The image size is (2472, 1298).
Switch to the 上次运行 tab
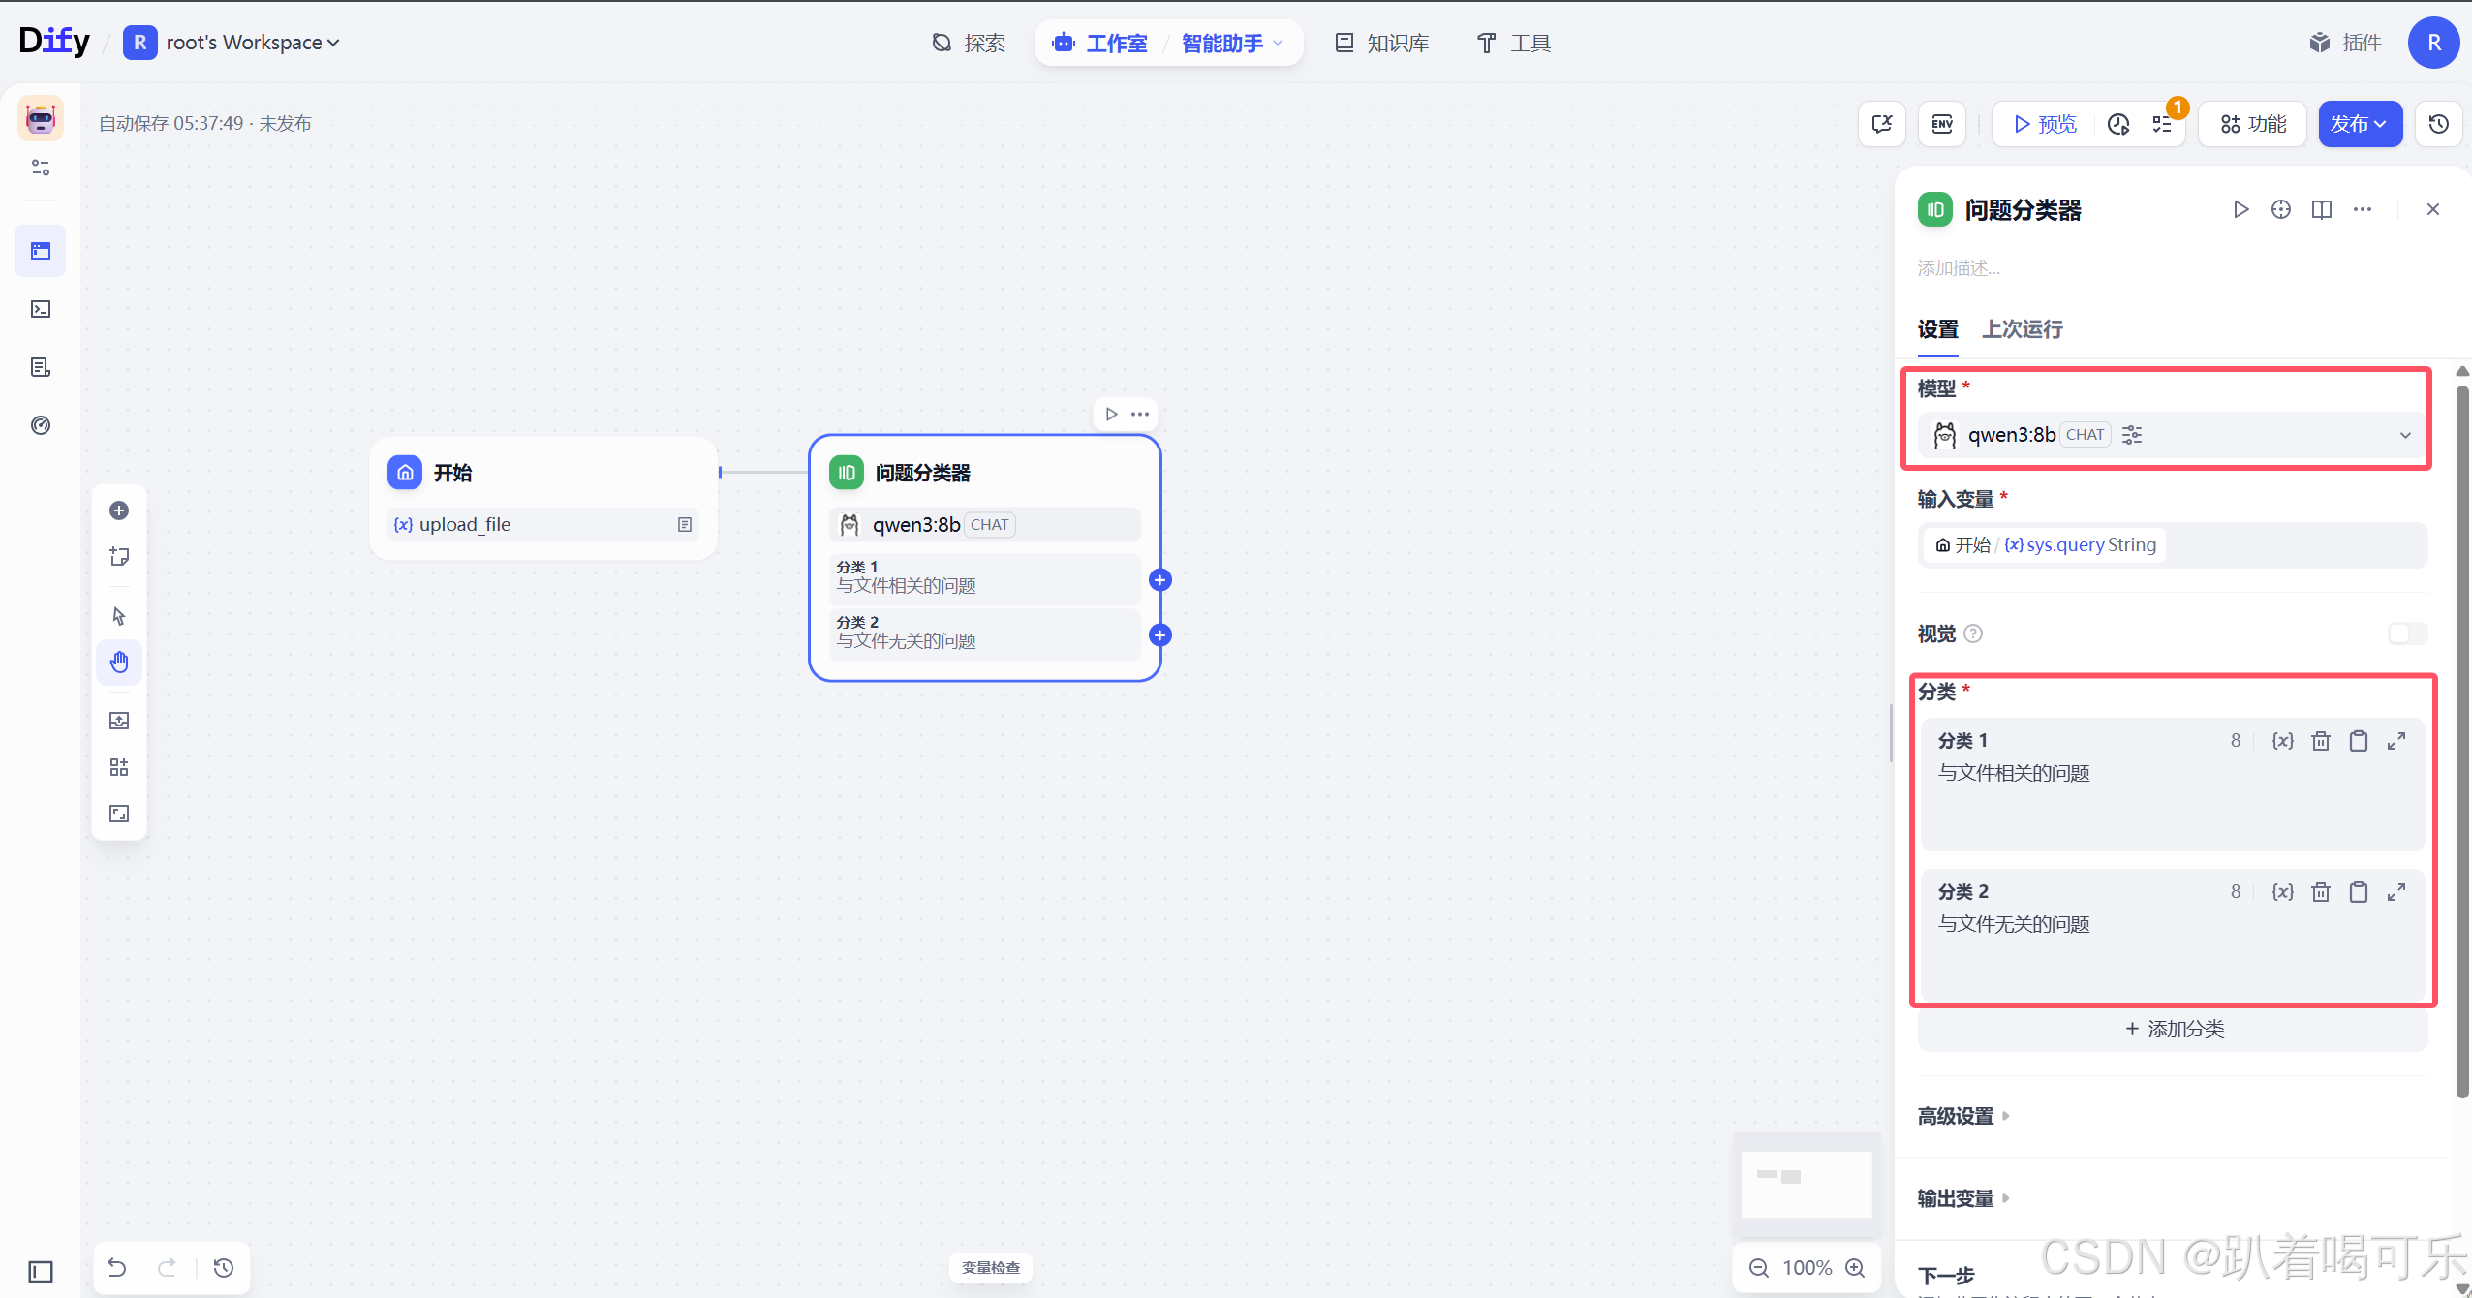2023,329
